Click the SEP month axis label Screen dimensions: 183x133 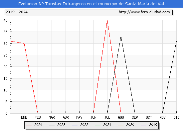pos(135,117)
